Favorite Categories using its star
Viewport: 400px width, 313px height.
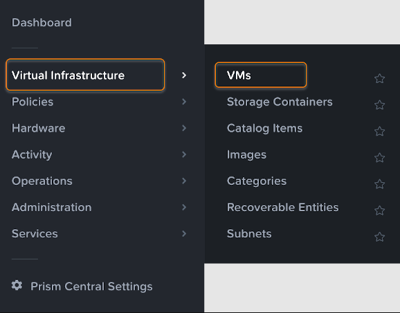pos(380,184)
